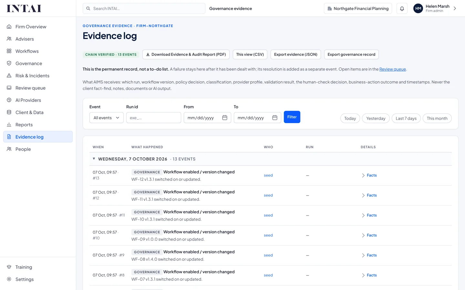Click the Settings gear icon
The image size is (465, 290).
coord(9,279)
